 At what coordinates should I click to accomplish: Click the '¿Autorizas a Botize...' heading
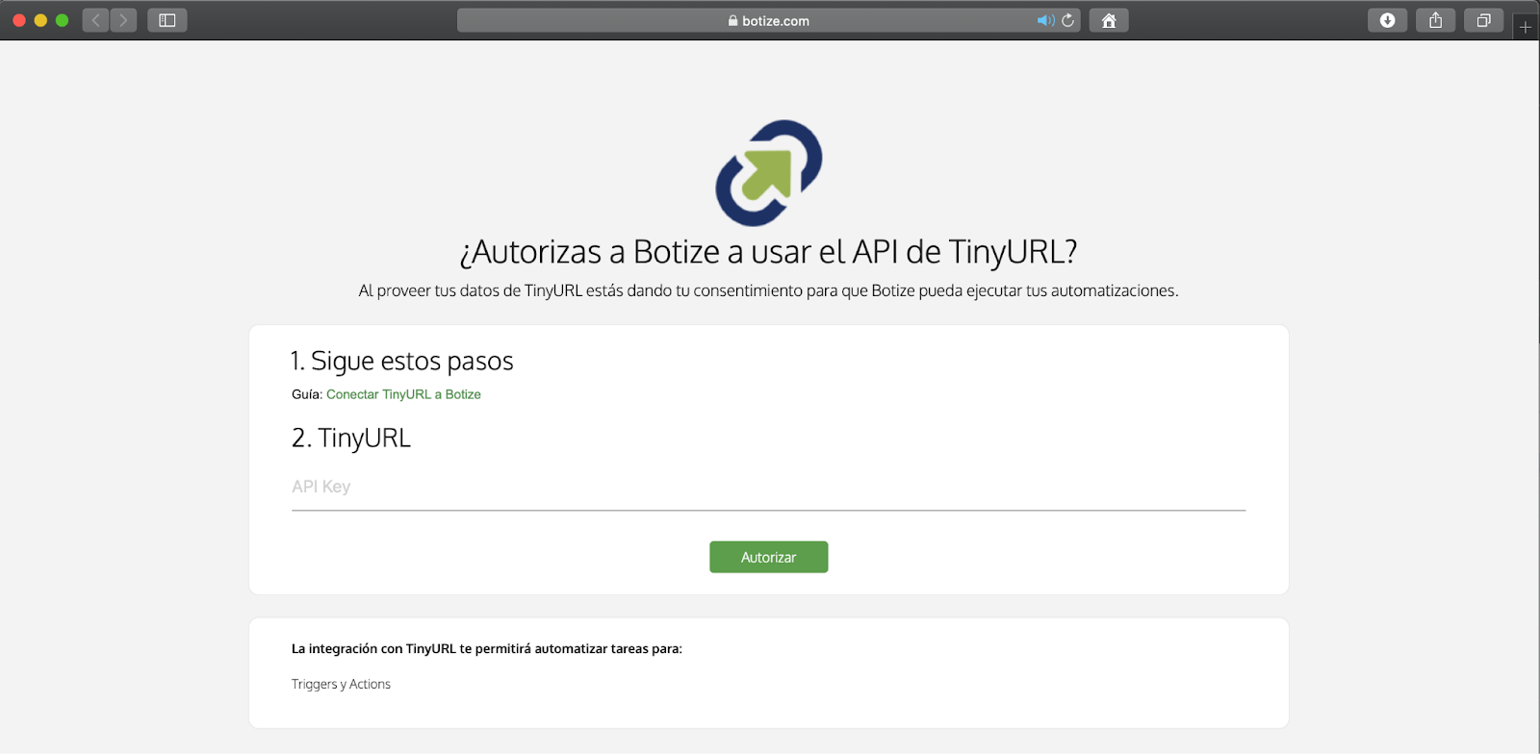point(768,252)
